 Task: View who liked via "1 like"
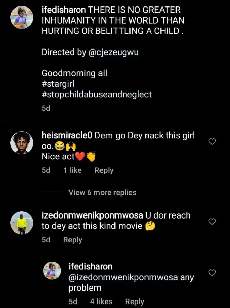(72, 170)
